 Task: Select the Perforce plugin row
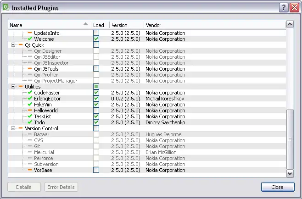(x=147, y=158)
